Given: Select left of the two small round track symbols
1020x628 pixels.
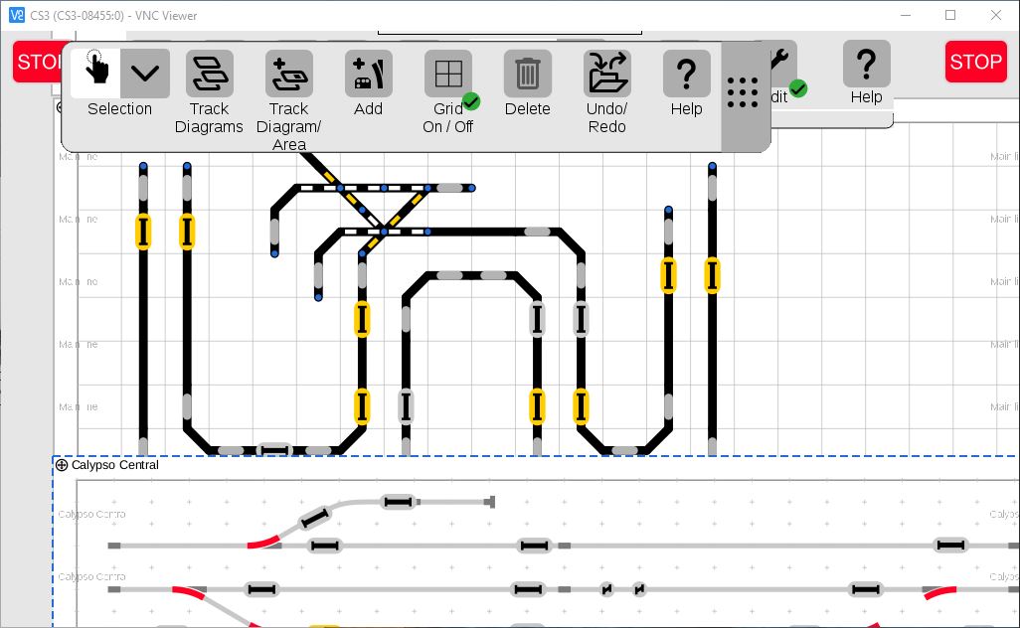Looking at the screenshot, I should (x=606, y=589).
